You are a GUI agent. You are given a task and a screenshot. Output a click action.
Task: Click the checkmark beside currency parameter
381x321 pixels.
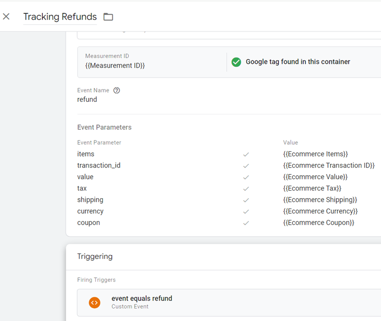246,211
